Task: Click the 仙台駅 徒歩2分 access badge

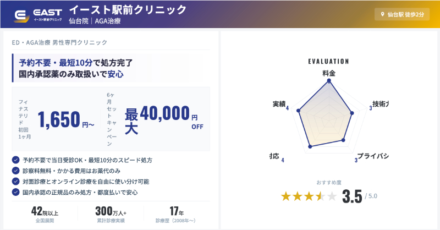Action: click(402, 14)
